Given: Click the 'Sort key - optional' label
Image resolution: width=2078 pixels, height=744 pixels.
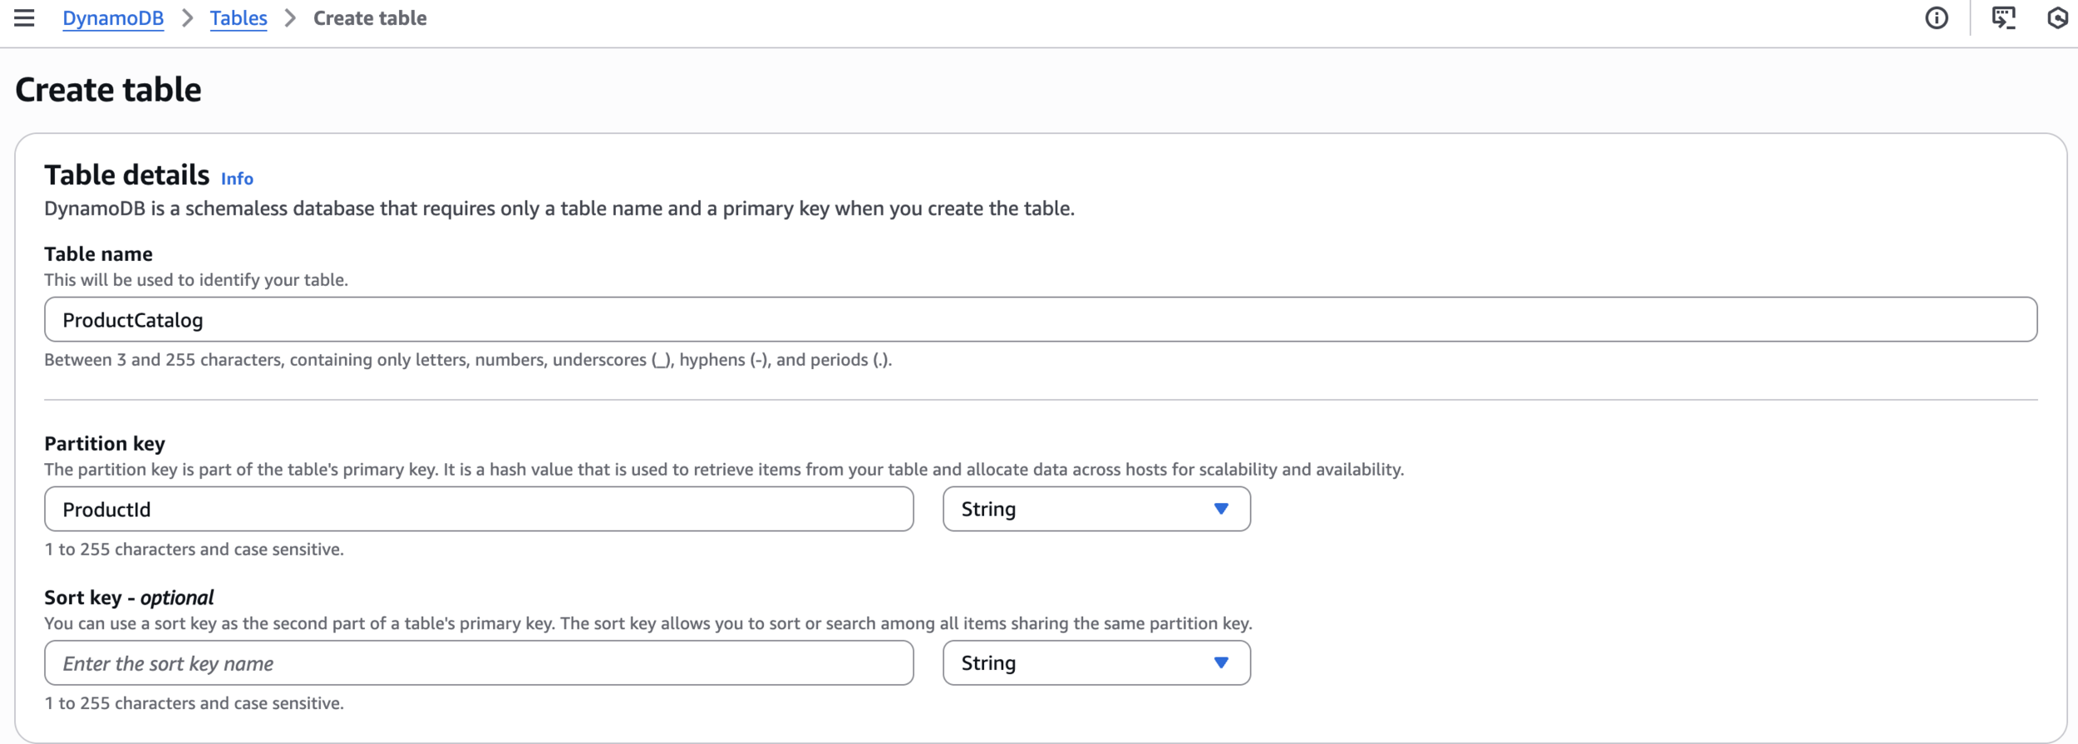Looking at the screenshot, I should [x=129, y=597].
